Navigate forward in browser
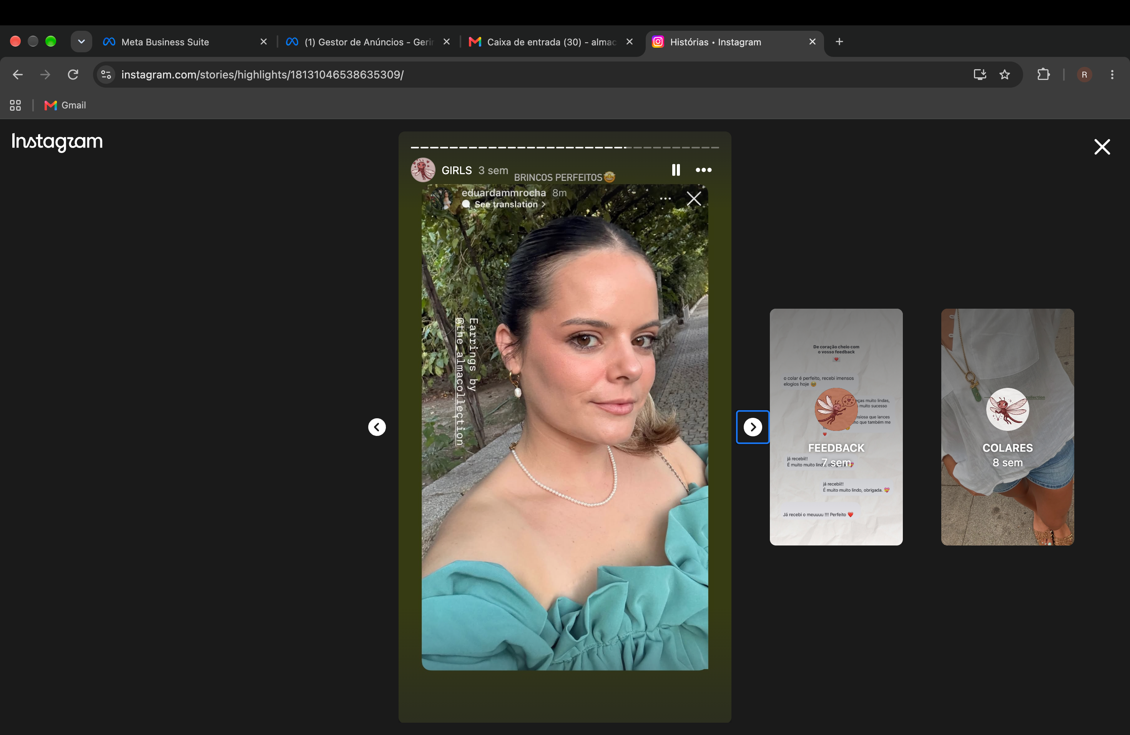The image size is (1130, 735). coord(45,75)
